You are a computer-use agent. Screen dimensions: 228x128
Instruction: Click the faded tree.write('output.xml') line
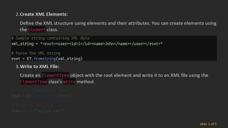point(38,111)
